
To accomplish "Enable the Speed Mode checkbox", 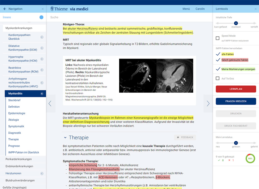I will coord(218,38).
